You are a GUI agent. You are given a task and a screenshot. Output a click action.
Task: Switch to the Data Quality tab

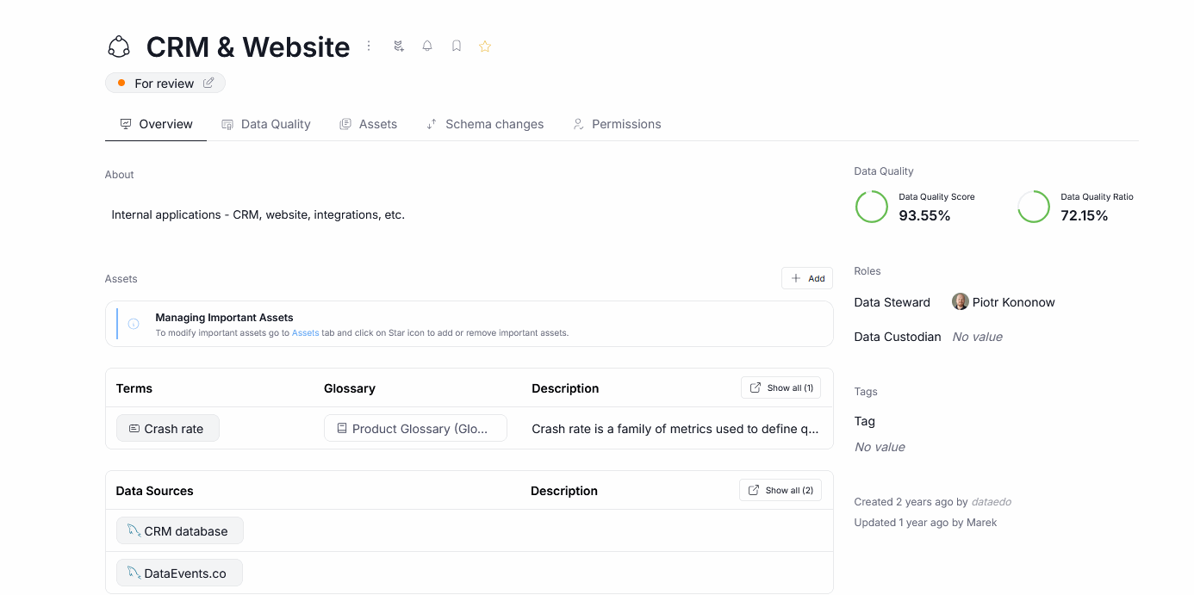(266, 124)
